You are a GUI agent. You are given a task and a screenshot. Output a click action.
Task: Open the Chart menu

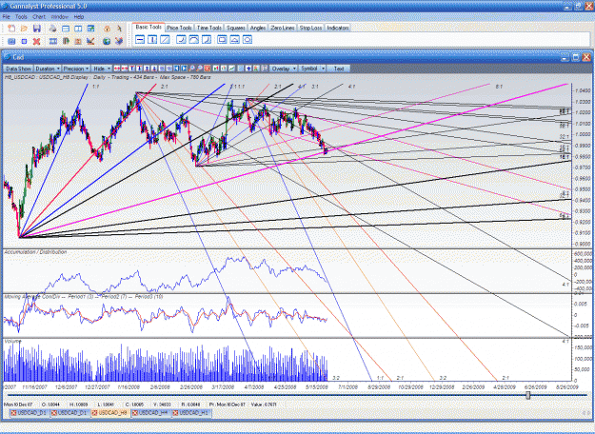pyautogui.click(x=39, y=17)
